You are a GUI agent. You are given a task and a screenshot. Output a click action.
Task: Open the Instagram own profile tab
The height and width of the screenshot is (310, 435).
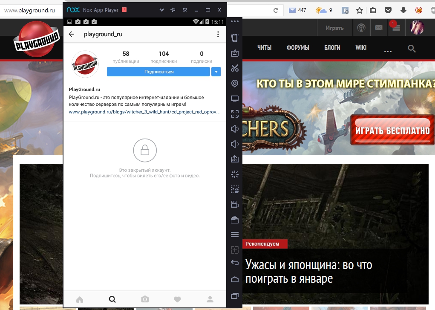point(210,299)
